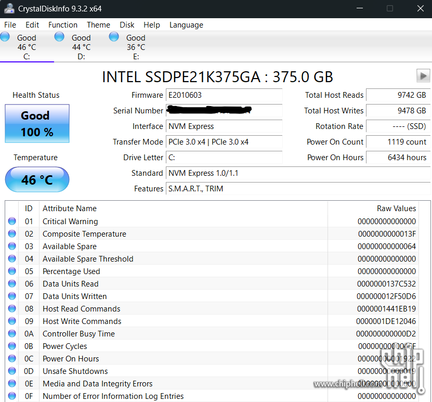Click the status icon for Controller Busy Time
432x402 pixels.
pos(12,333)
